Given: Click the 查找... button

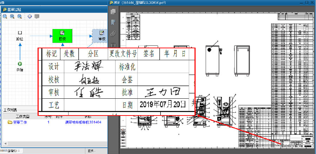Looking at the screenshot, I should tap(92, 151).
